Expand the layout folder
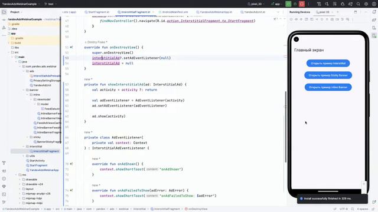The image size is (378, 212). [19, 189]
